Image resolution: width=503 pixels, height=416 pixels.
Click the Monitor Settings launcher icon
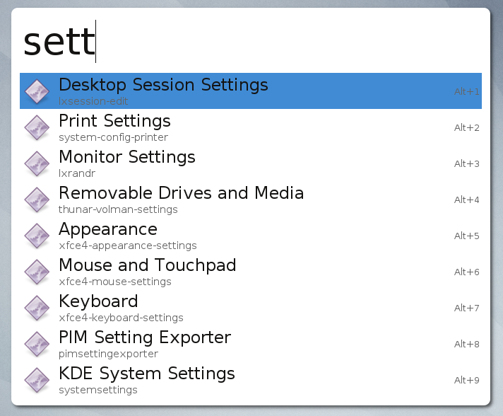37,163
